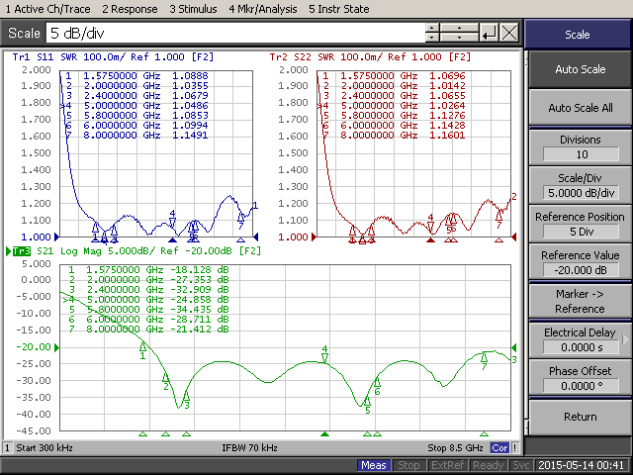Open the Mkr/Analysis menu

click(263, 9)
